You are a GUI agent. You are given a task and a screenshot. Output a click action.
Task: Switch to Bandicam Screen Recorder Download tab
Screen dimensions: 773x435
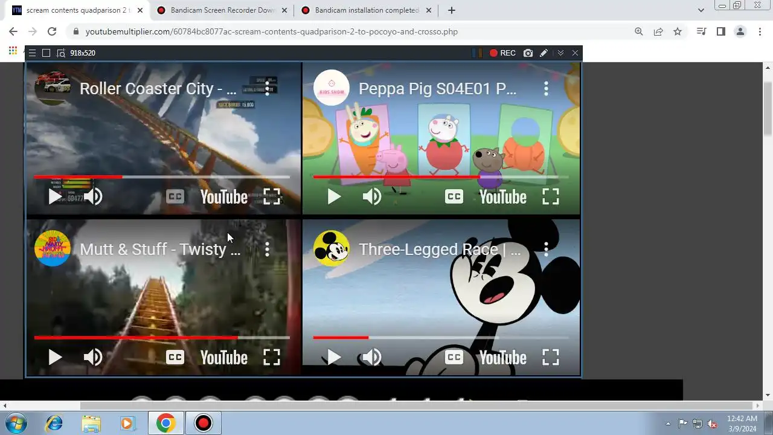click(x=223, y=10)
